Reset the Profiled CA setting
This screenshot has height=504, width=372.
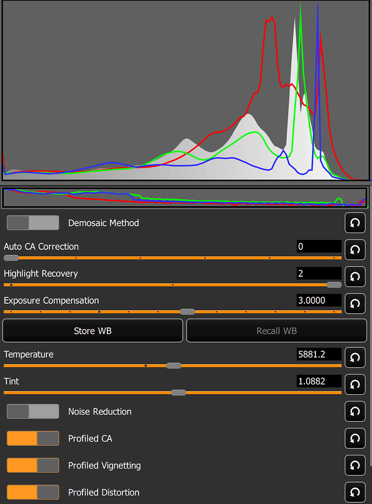click(x=355, y=438)
